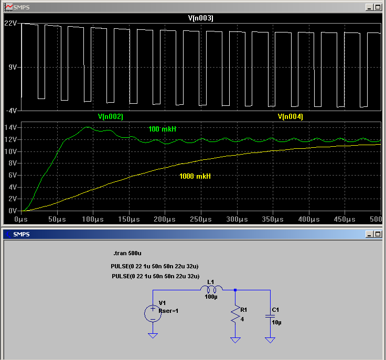Click the 8V axis label on lower plot
Screen dimensions: 386x360
(x=13, y=163)
